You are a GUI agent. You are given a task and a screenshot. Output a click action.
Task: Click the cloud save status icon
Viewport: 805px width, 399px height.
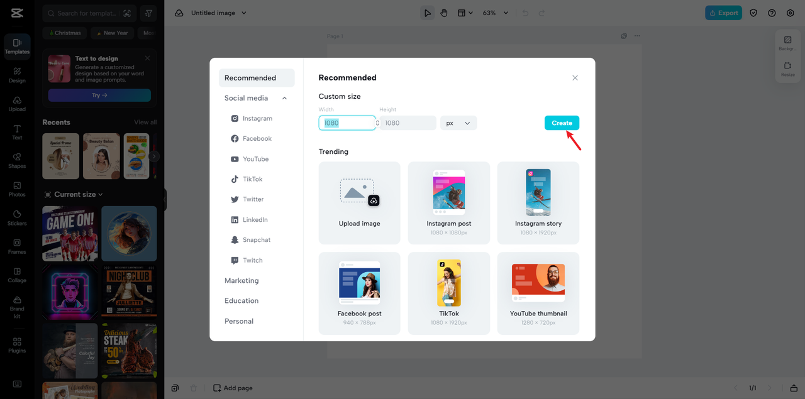[179, 13]
